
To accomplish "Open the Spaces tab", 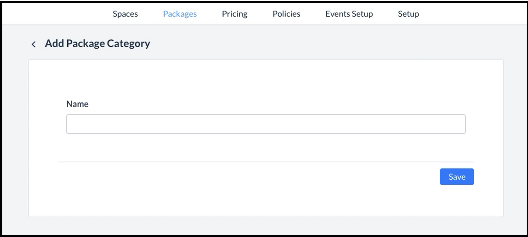I will (125, 14).
